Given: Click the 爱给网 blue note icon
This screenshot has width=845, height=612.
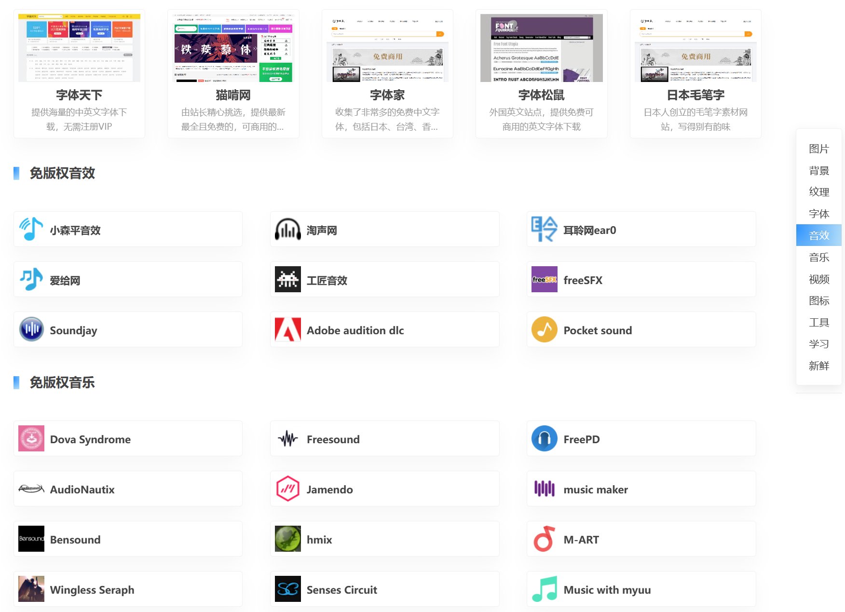Looking at the screenshot, I should pos(31,280).
